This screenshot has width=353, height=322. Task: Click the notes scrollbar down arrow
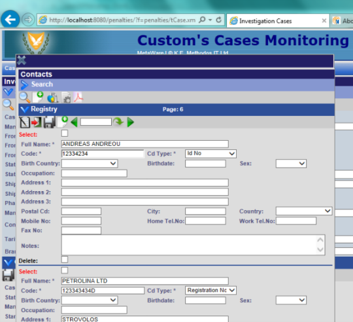pos(320,249)
